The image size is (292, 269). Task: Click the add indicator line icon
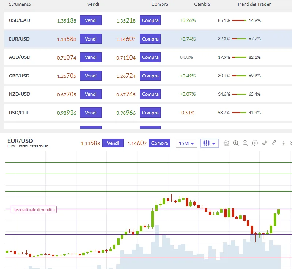[264, 143]
